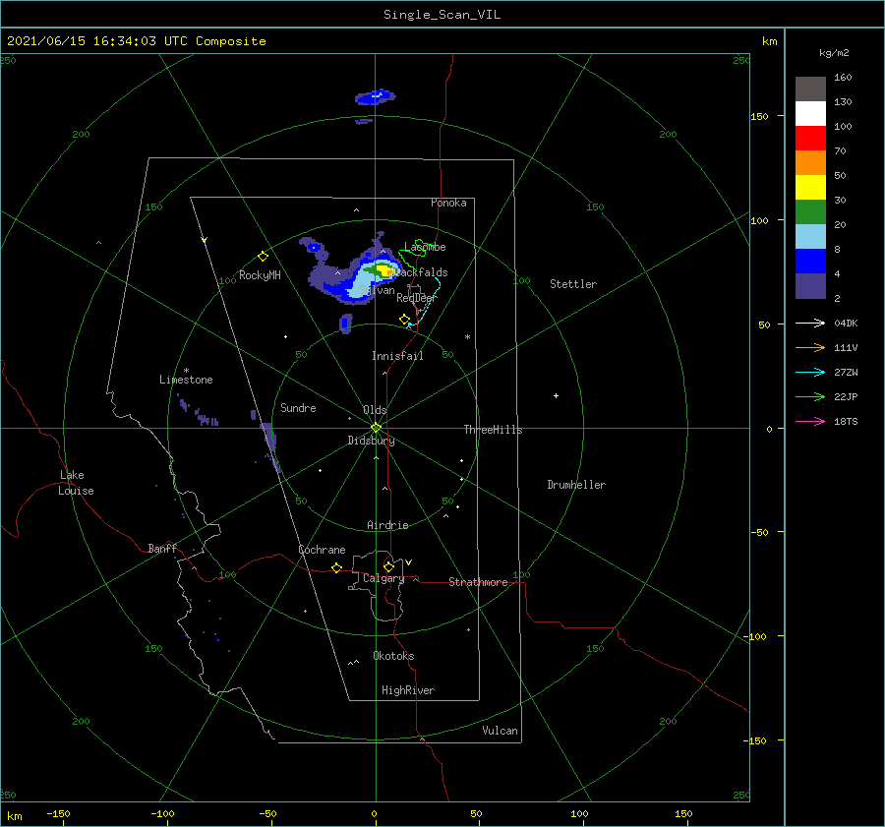The height and width of the screenshot is (827, 885).
Task: Click the white plus marker west of Drumheller
Action: pos(556,395)
